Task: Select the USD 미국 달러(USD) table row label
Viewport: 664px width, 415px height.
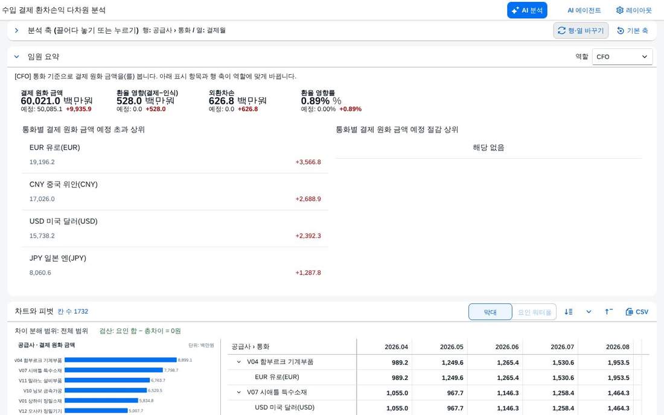Action: 284,407
